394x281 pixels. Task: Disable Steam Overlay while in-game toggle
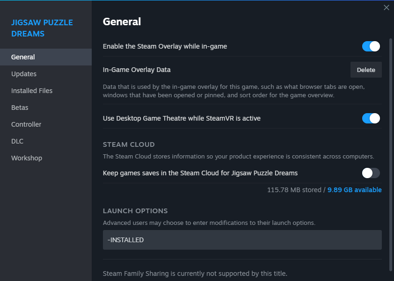(x=371, y=46)
